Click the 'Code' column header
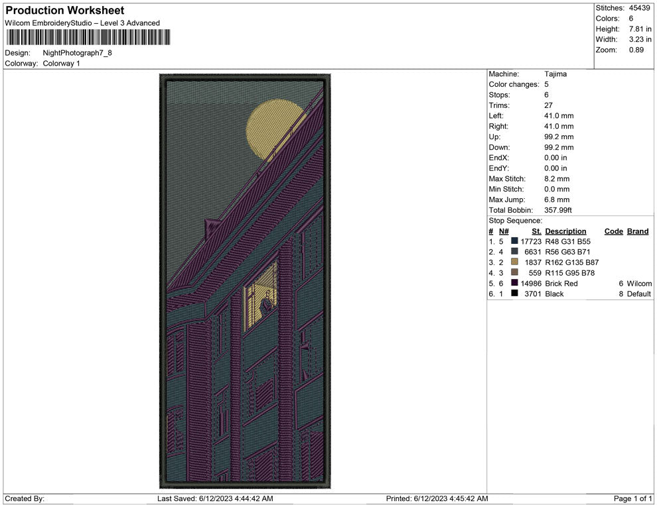The width and height of the screenshot is (657, 505). click(614, 231)
